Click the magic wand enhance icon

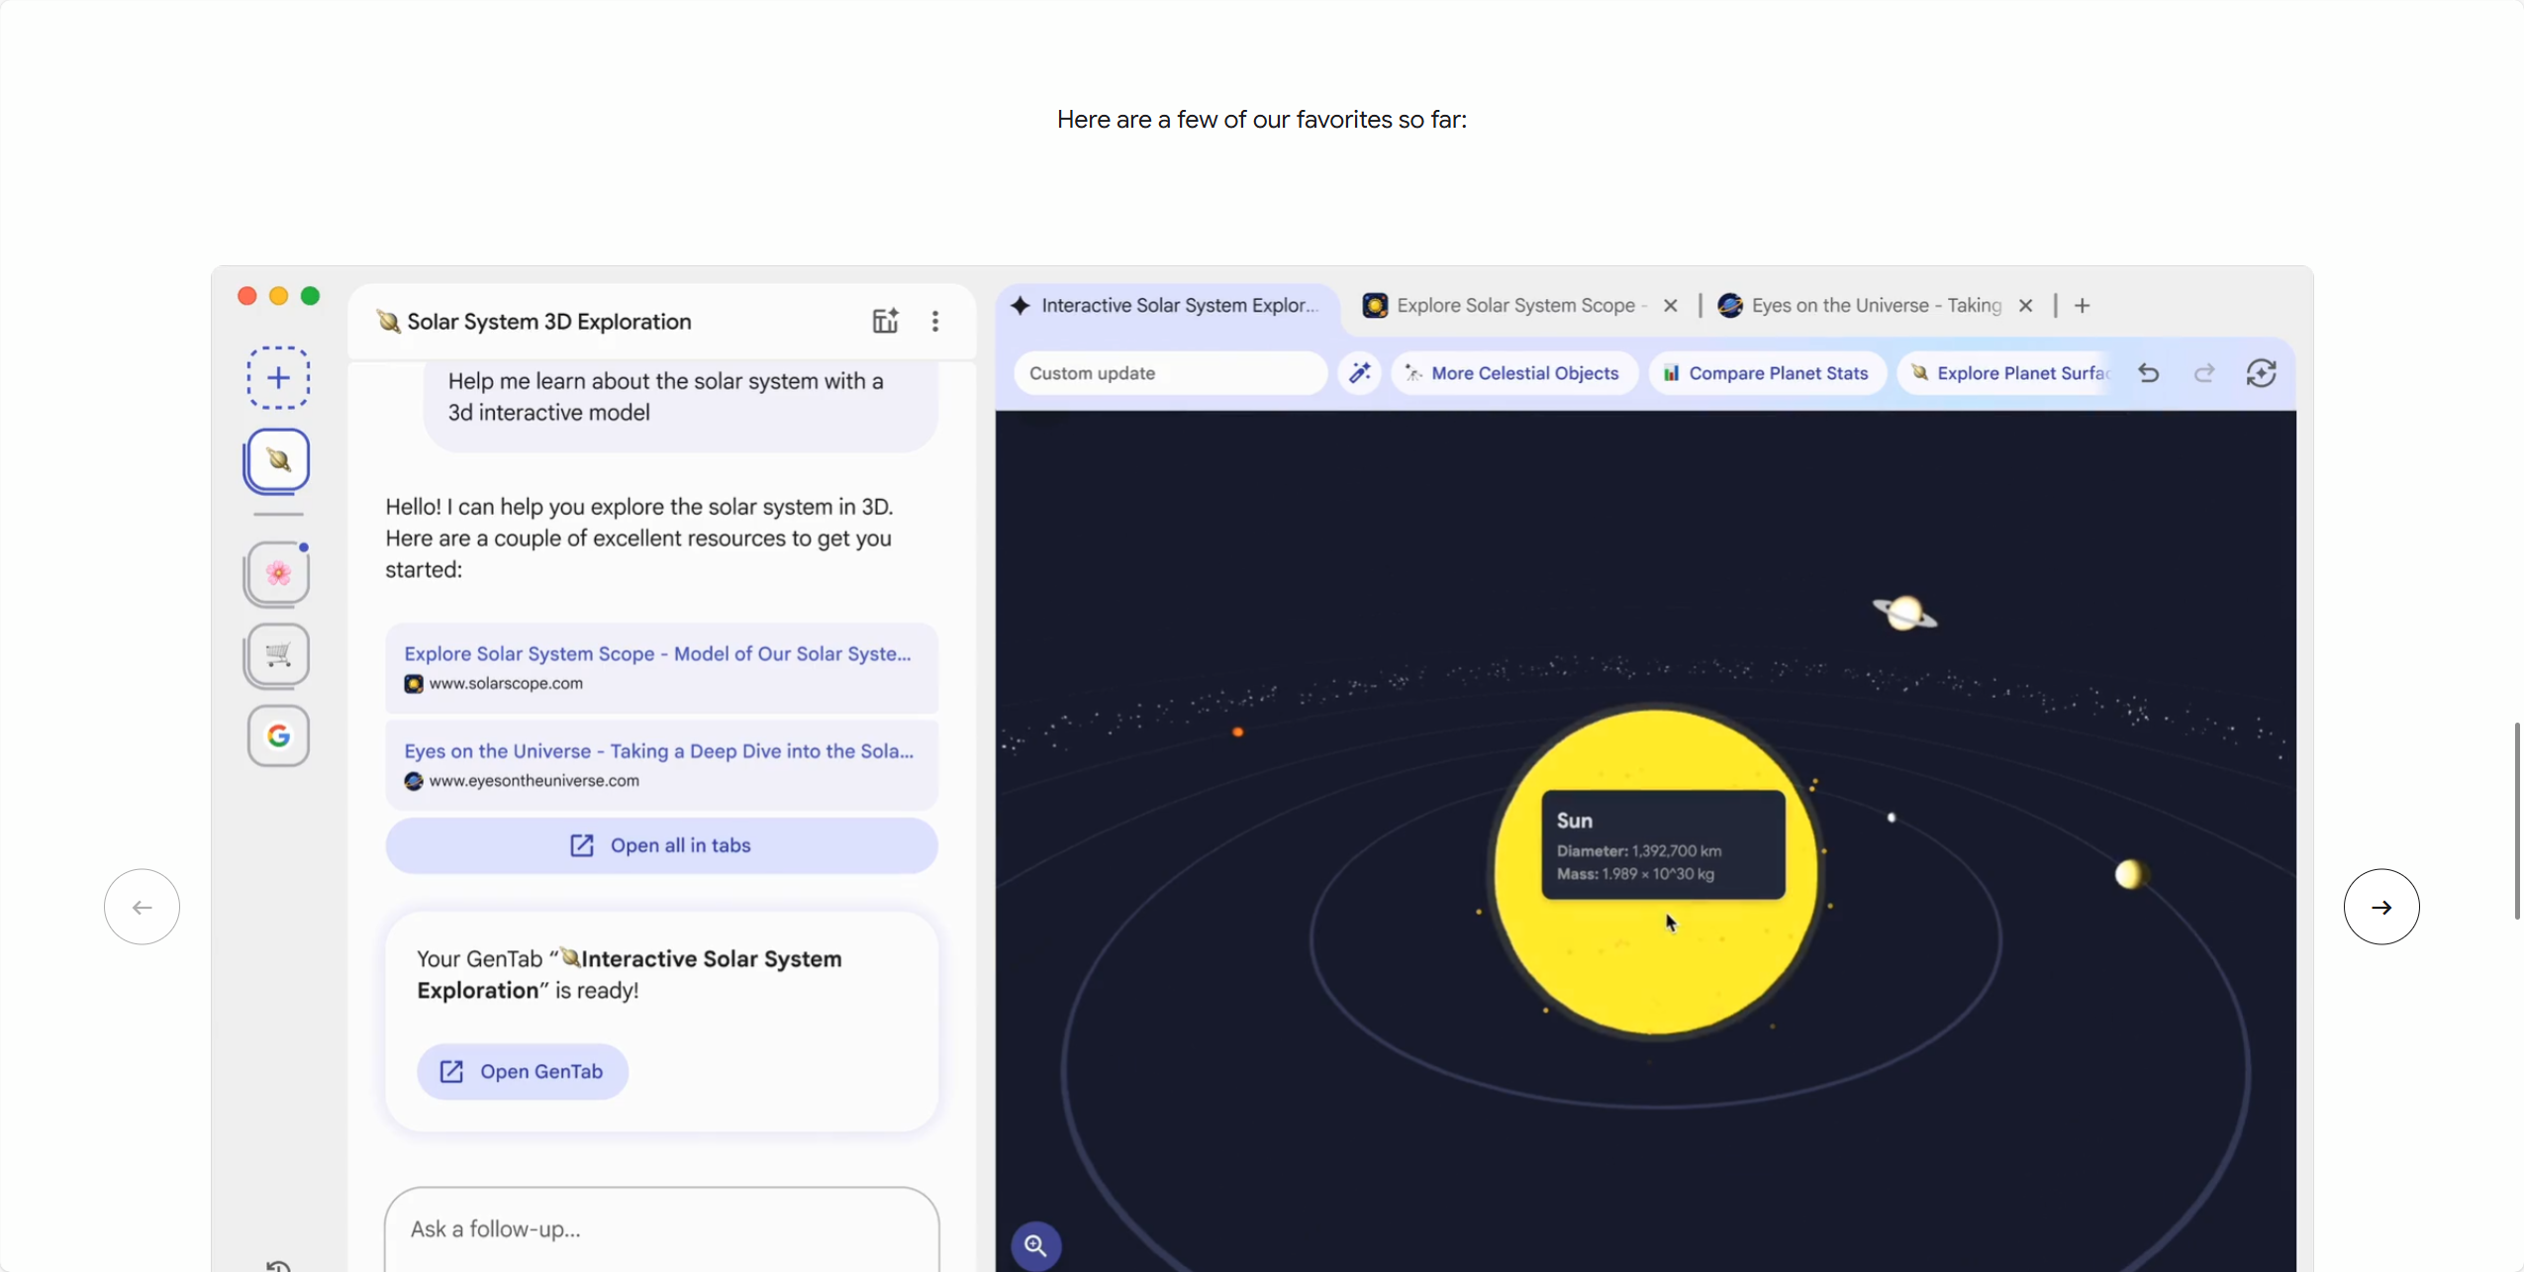pos(1360,373)
